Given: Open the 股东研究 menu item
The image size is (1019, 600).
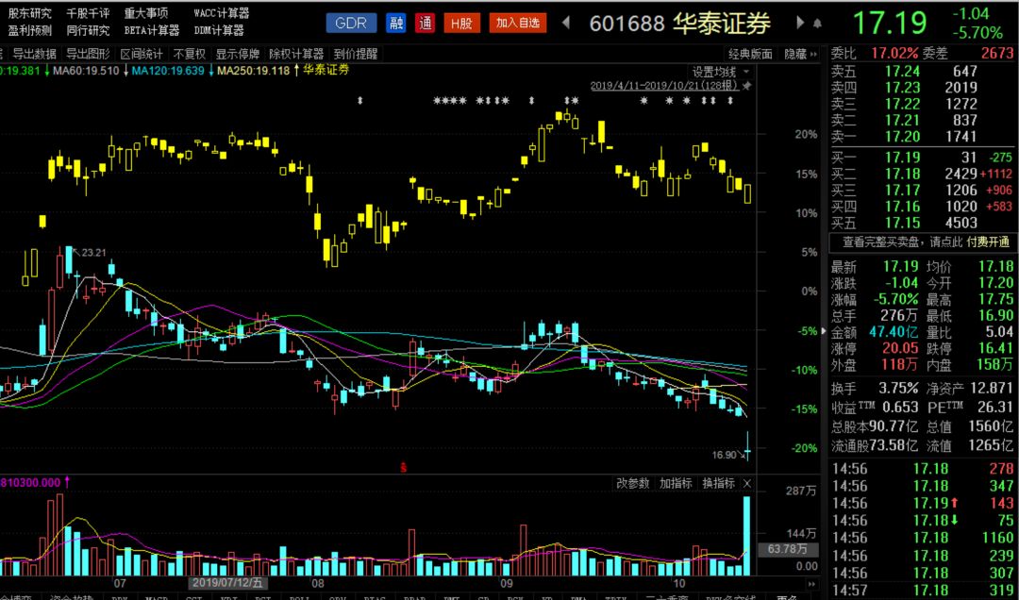Looking at the screenshot, I should coord(30,13).
